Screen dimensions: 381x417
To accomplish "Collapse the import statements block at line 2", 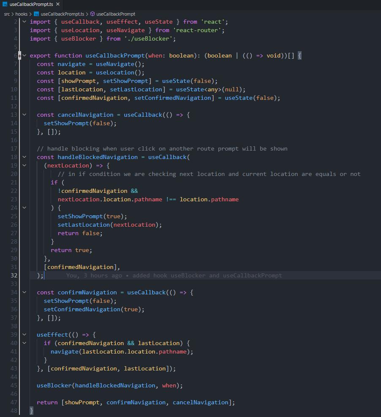I will pos(24,22).
